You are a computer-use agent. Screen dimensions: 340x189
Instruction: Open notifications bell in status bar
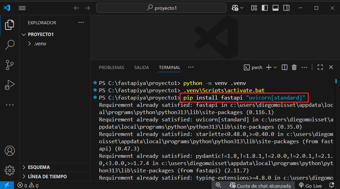point(332,185)
